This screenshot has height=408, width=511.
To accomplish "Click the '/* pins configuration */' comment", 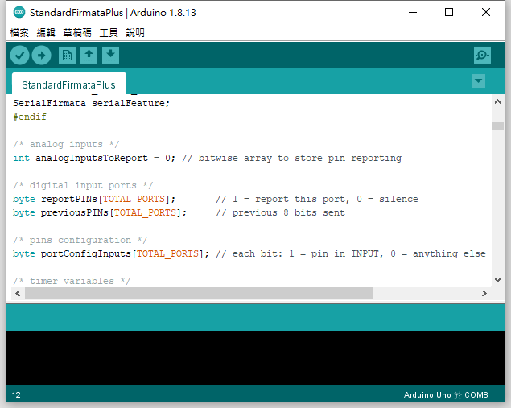I will point(80,240).
